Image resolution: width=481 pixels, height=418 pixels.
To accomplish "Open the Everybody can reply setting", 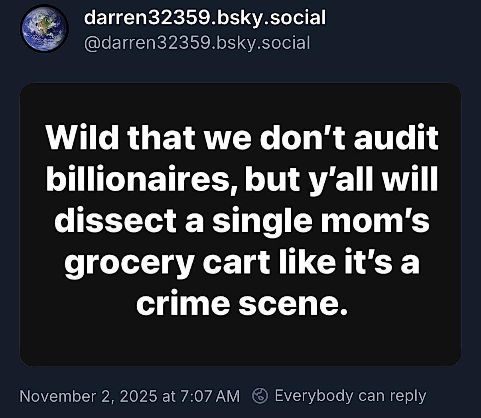I will (x=340, y=396).
